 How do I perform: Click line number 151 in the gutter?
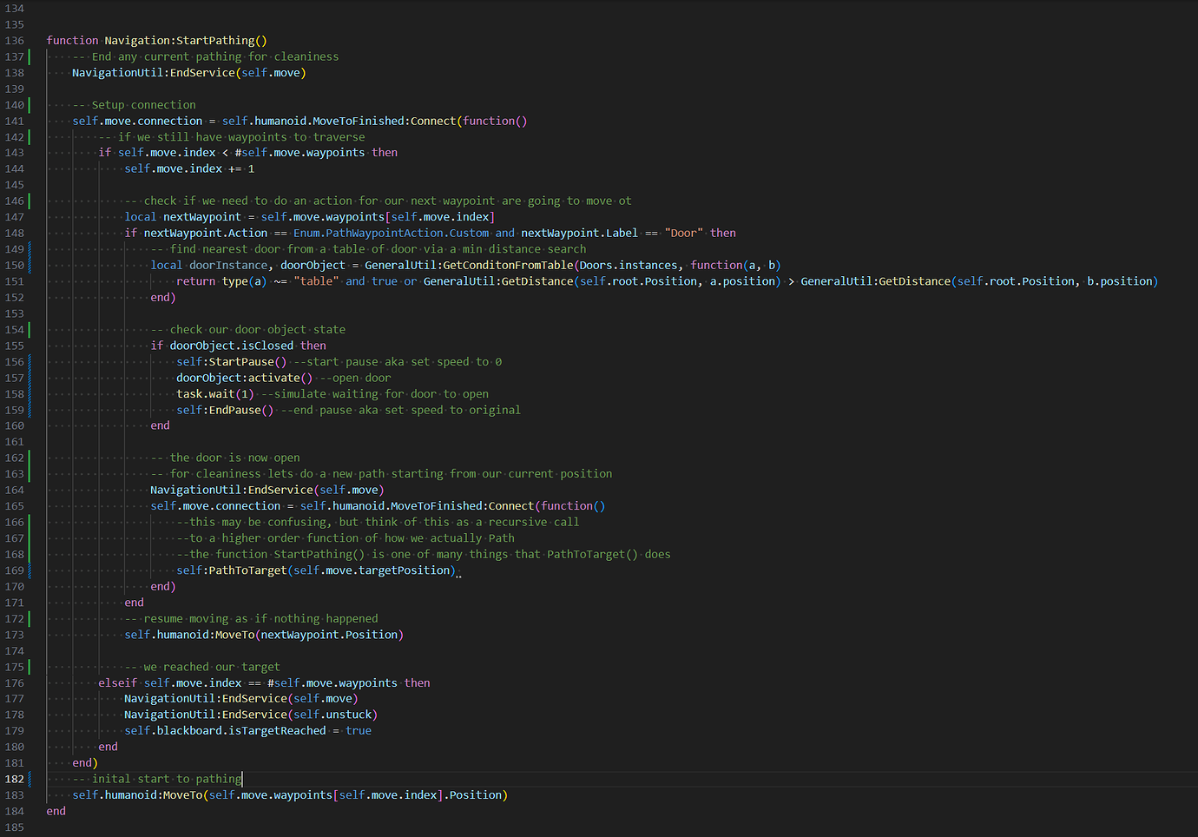point(15,280)
